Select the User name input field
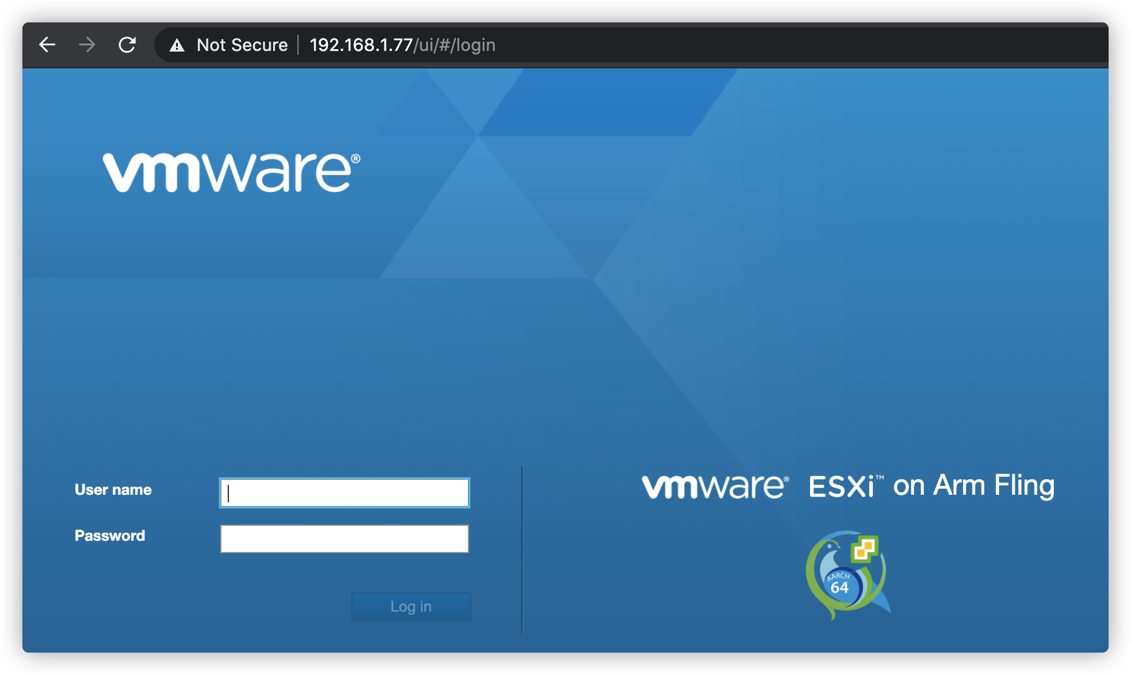The width and height of the screenshot is (1131, 675). (x=343, y=492)
